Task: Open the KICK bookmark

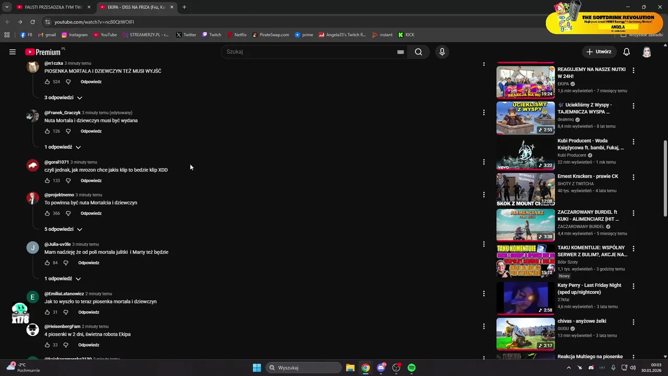Action: (406, 35)
